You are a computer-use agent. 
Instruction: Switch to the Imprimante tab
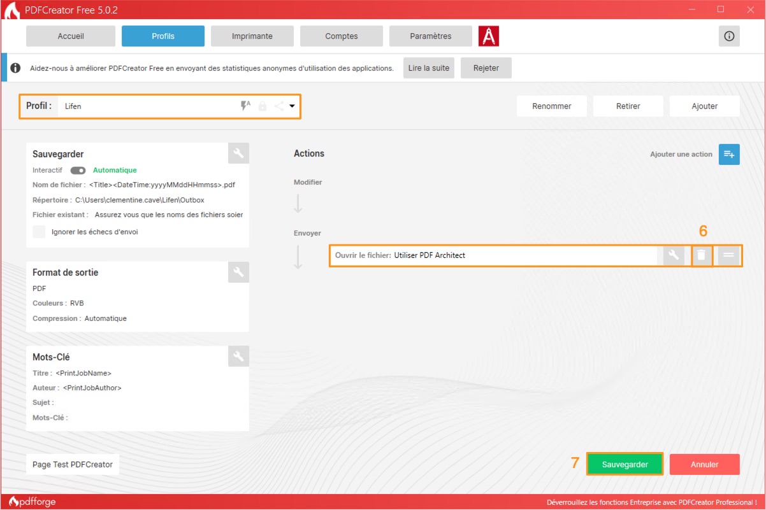coord(252,36)
